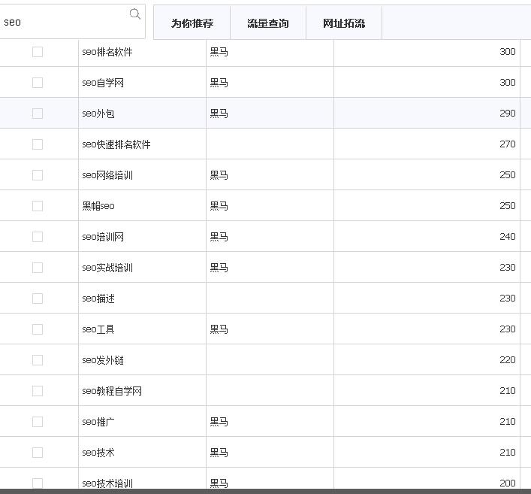Toggle checkbox next to seo工具
Viewport: 531px width, 494px height.
point(38,329)
